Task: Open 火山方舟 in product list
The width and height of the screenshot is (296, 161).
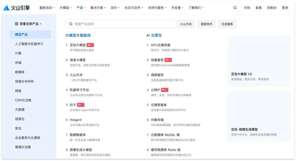Action: (76, 75)
